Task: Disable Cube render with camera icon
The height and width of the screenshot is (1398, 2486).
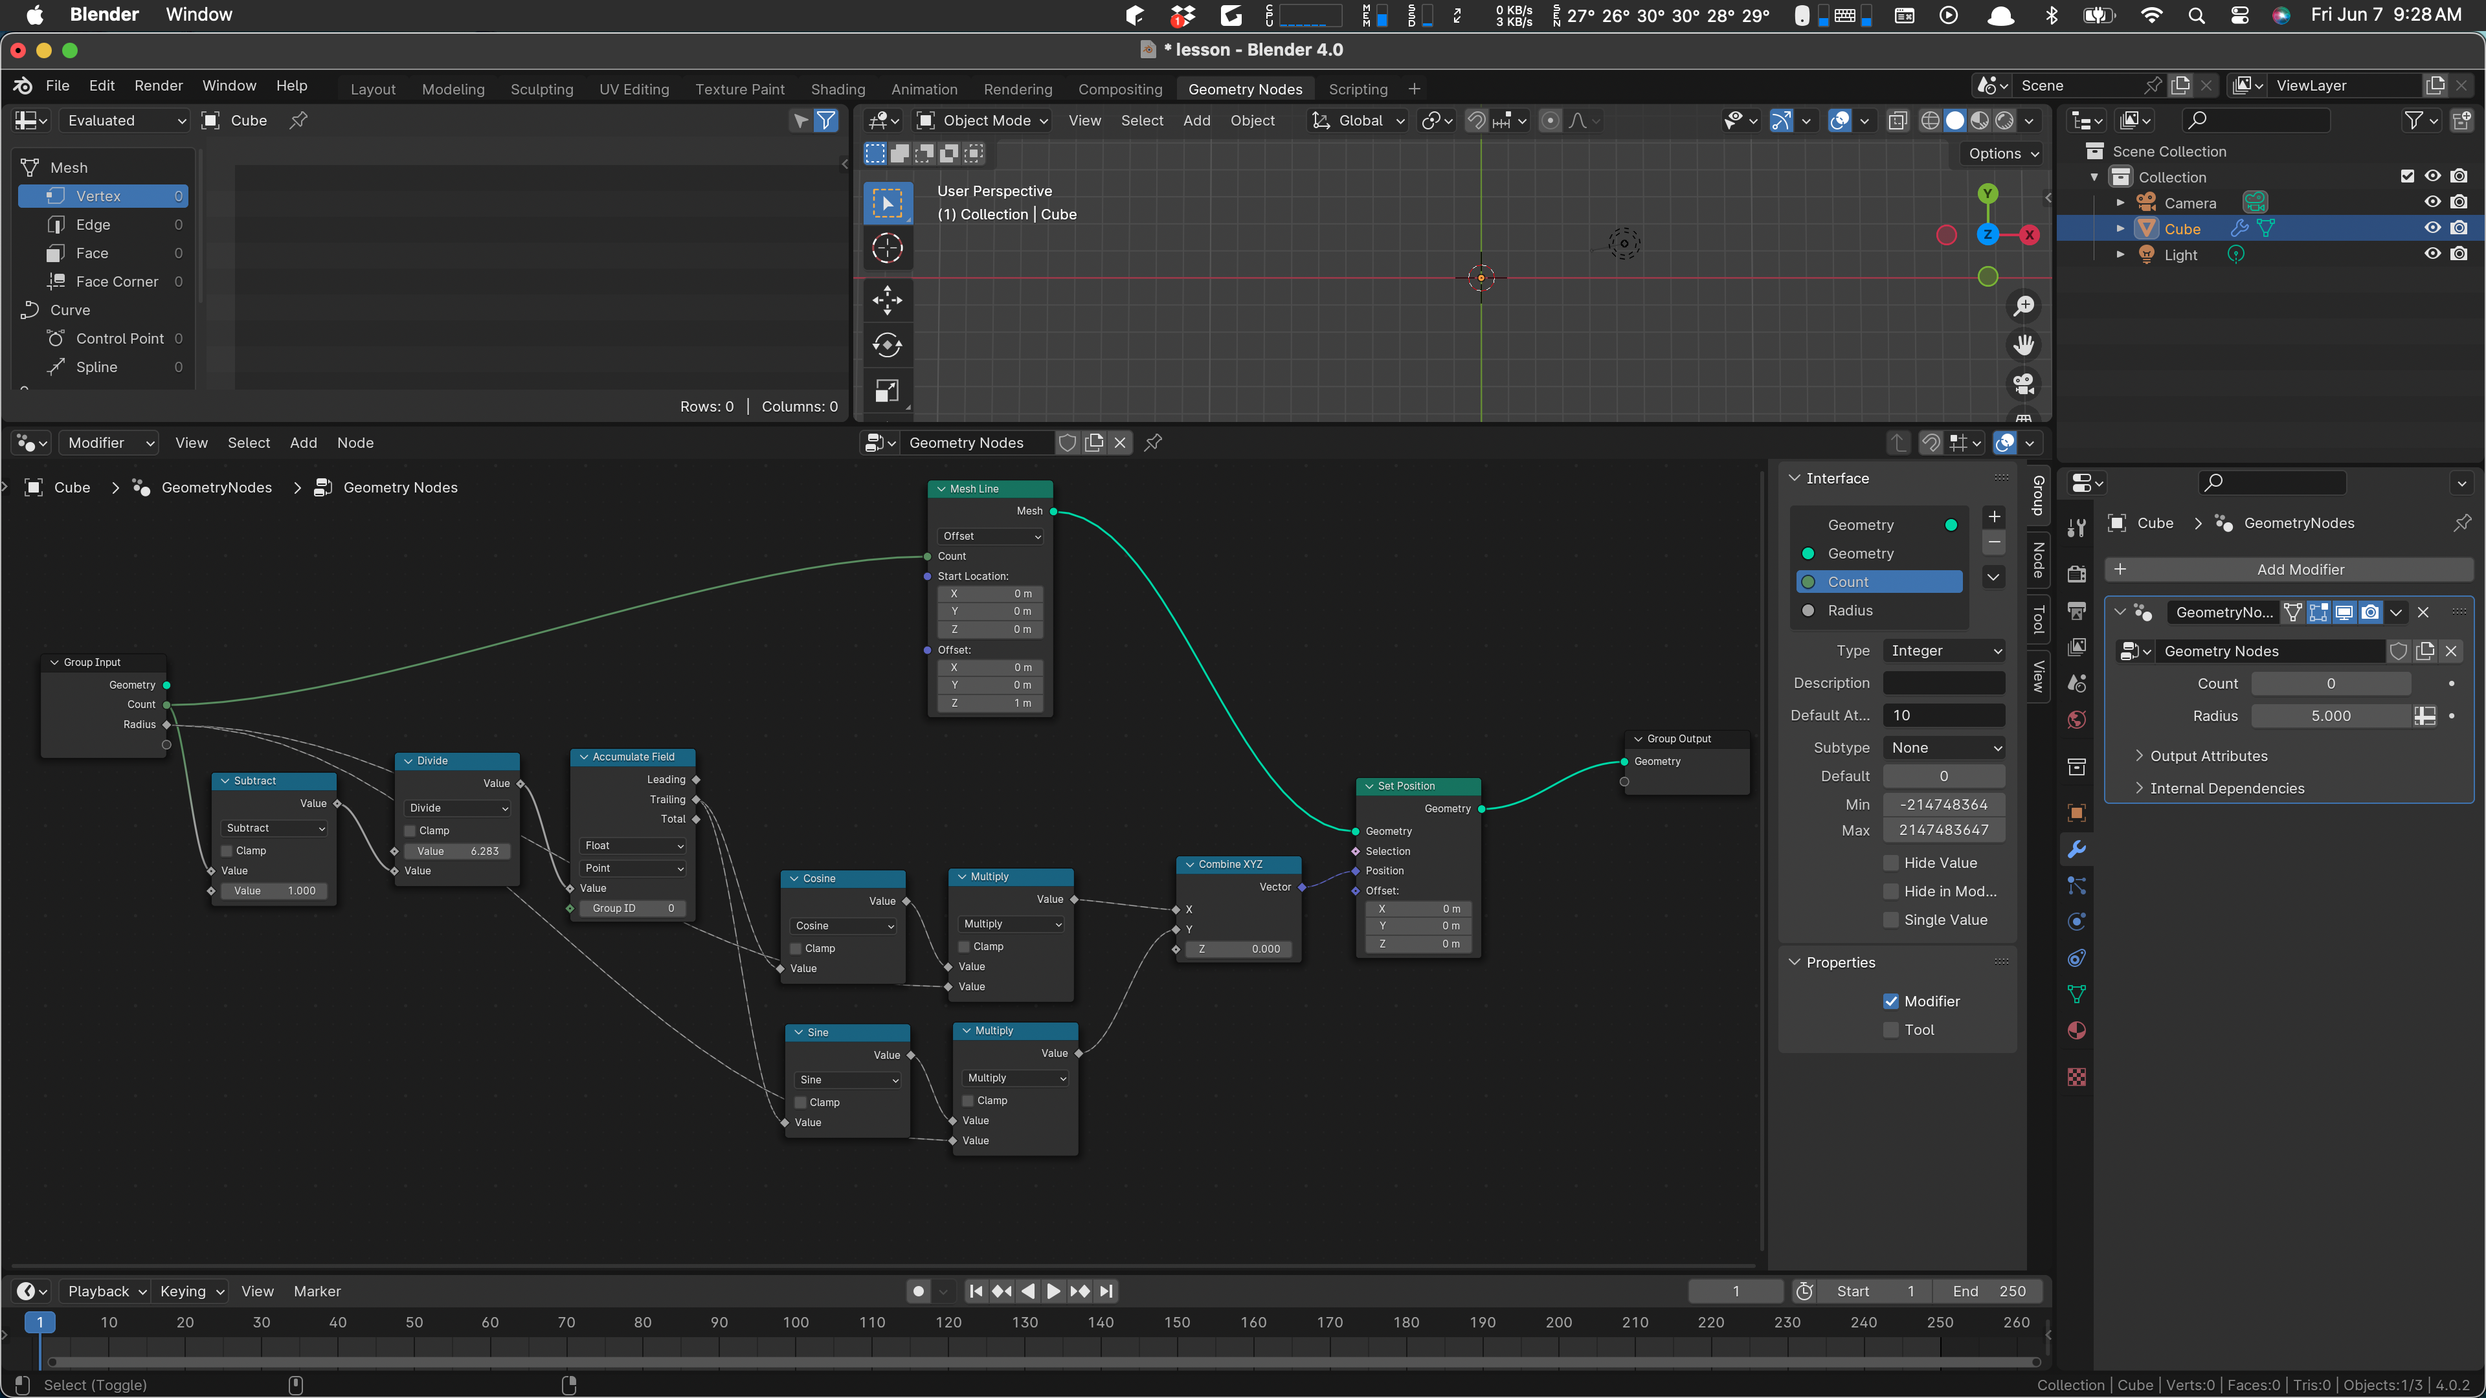Action: tap(2459, 228)
